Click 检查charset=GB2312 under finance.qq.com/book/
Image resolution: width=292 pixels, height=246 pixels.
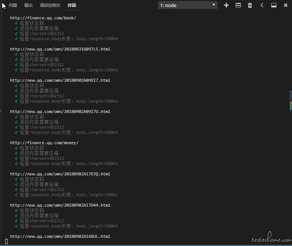pos(42,33)
